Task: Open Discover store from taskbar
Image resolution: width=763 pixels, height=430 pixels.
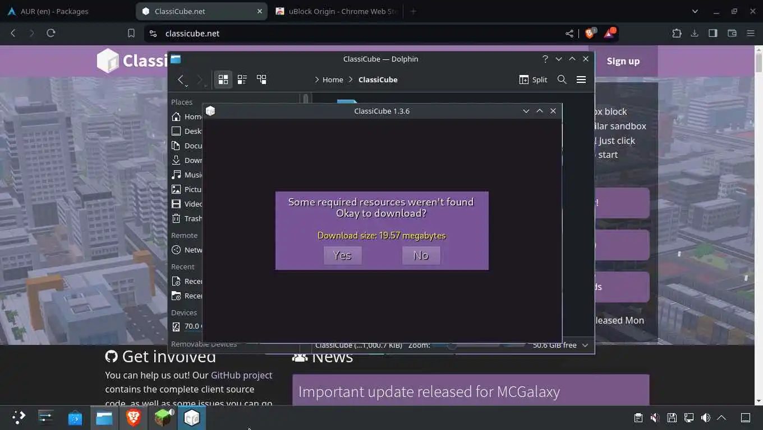Action: point(75,417)
